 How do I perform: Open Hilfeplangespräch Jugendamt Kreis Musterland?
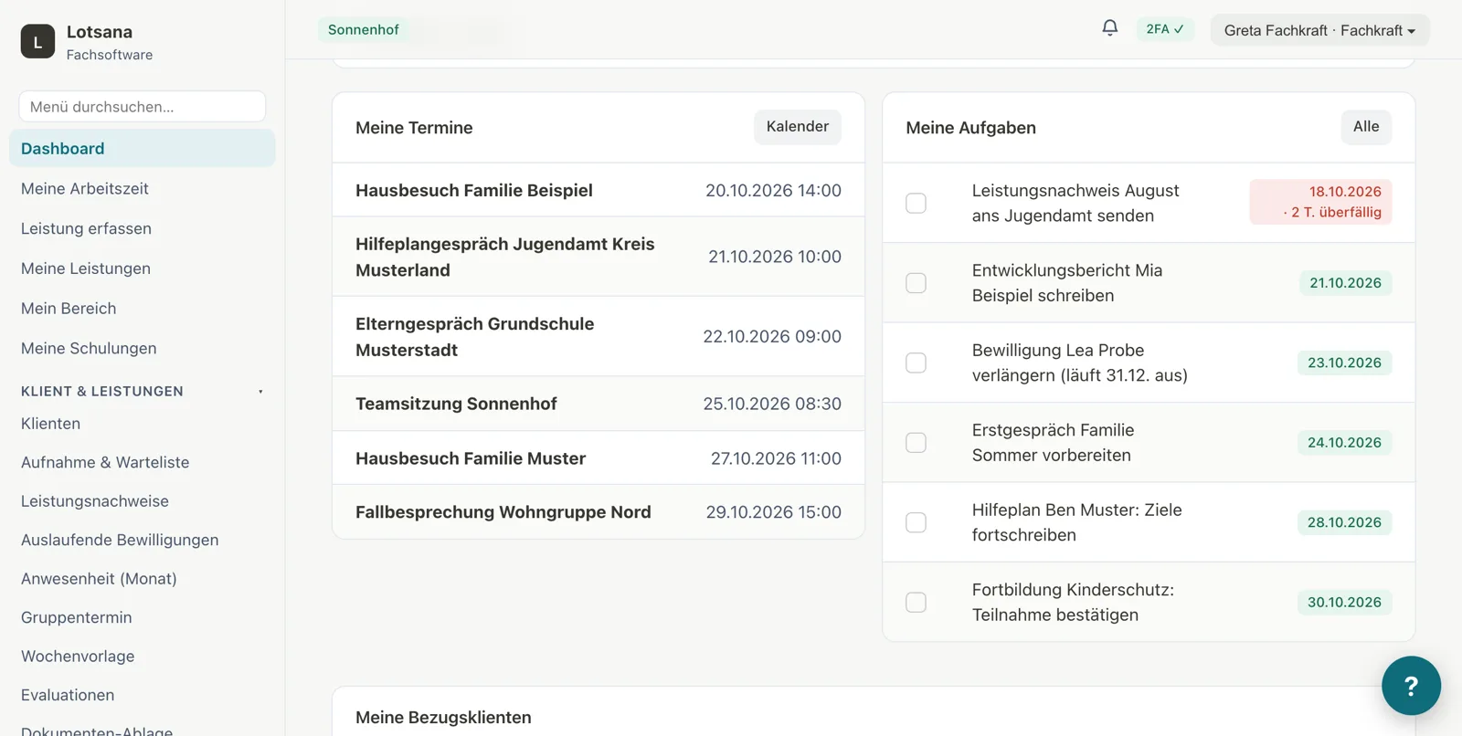[599, 257]
